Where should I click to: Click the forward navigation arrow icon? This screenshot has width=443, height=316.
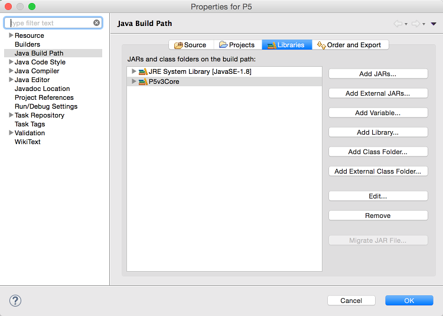[416, 24]
